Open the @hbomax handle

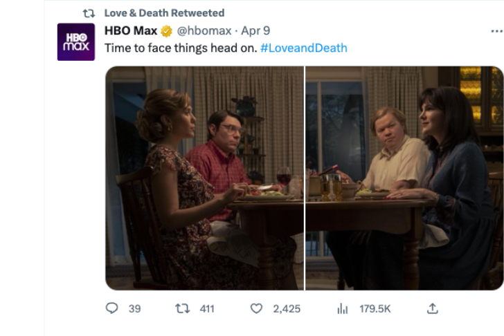pyautogui.click(x=206, y=31)
